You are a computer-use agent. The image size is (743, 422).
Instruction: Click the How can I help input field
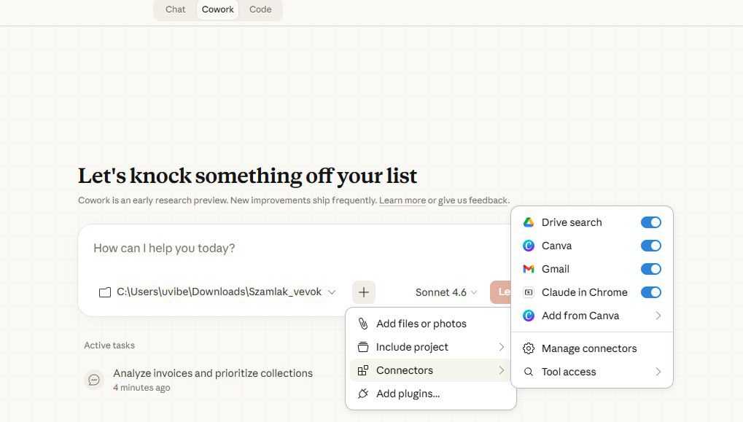[x=292, y=249]
